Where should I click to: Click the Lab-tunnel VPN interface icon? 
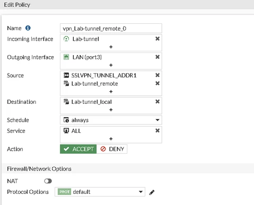click(66, 39)
